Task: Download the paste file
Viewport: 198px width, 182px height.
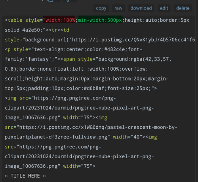Action: coord(141,8)
